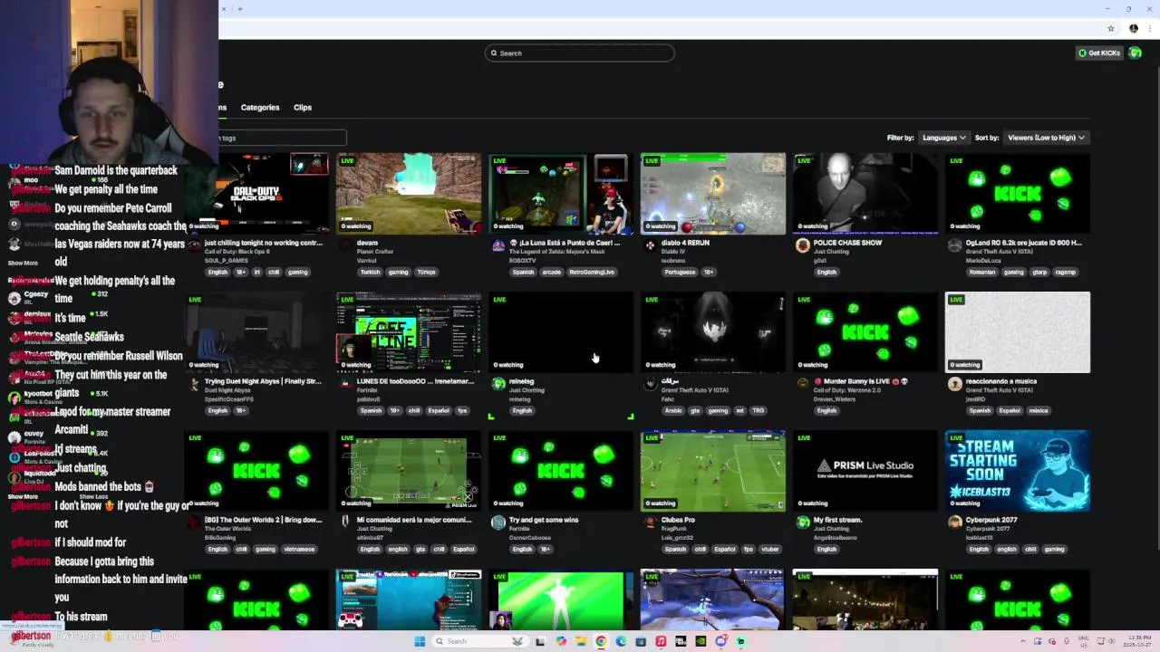Open the browser profile icon in toolbar
This screenshot has height=652, width=1160.
pyautogui.click(x=1133, y=28)
